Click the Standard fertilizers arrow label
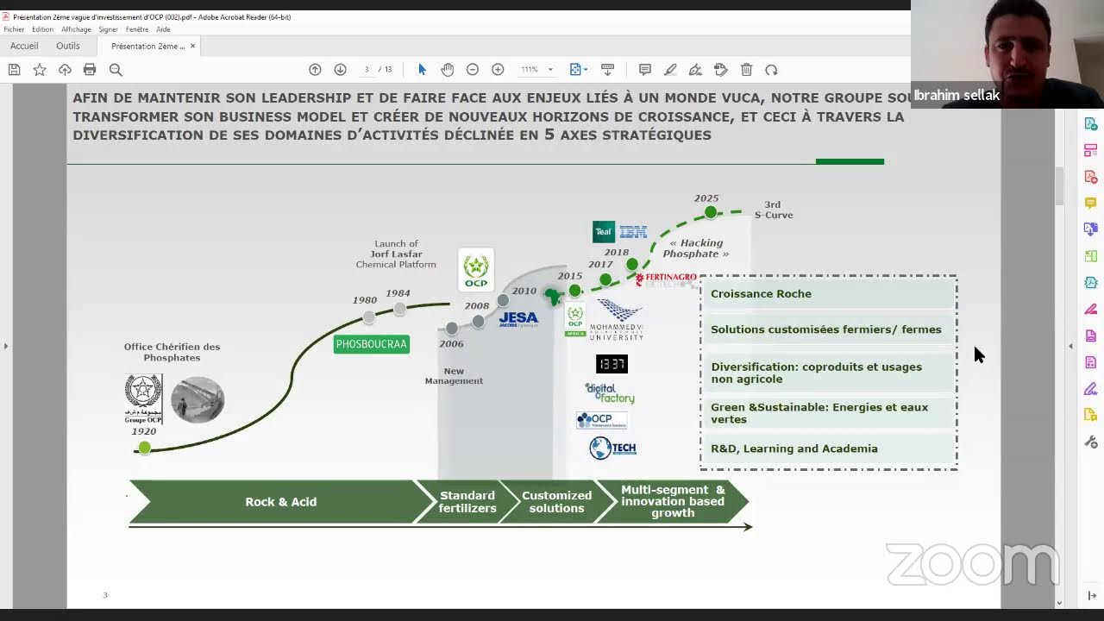 point(467,502)
